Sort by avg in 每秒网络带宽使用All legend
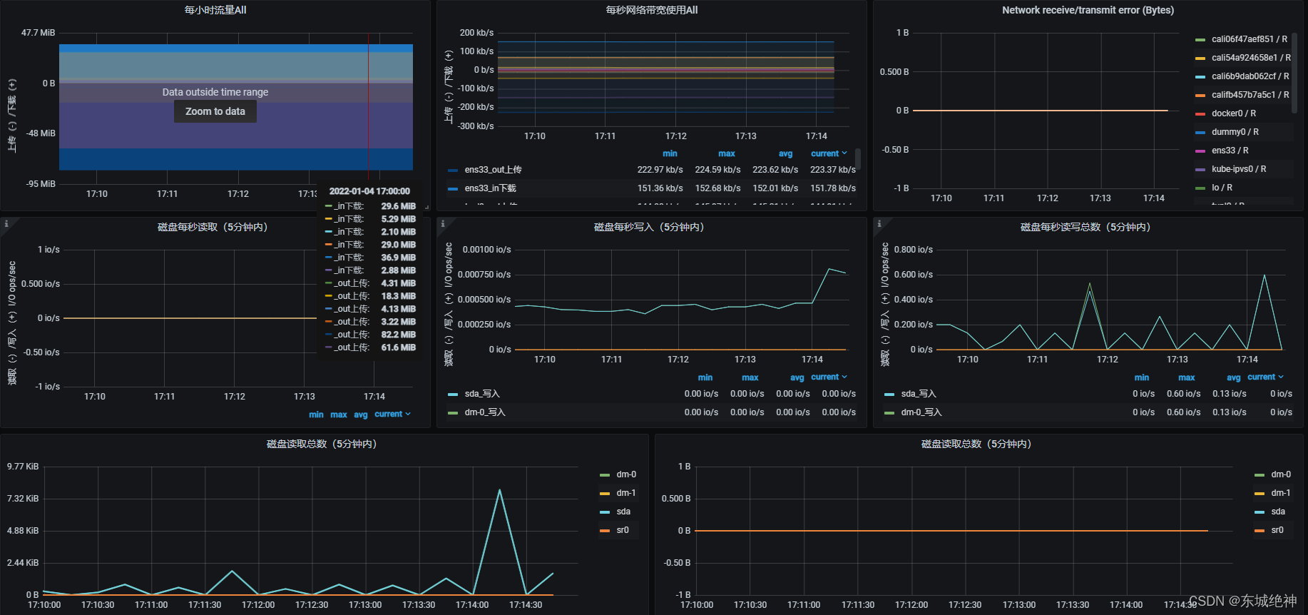This screenshot has width=1308, height=615. pyautogui.click(x=785, y=153)
